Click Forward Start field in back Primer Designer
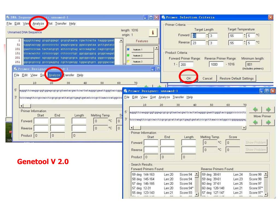 coord(41,121)
